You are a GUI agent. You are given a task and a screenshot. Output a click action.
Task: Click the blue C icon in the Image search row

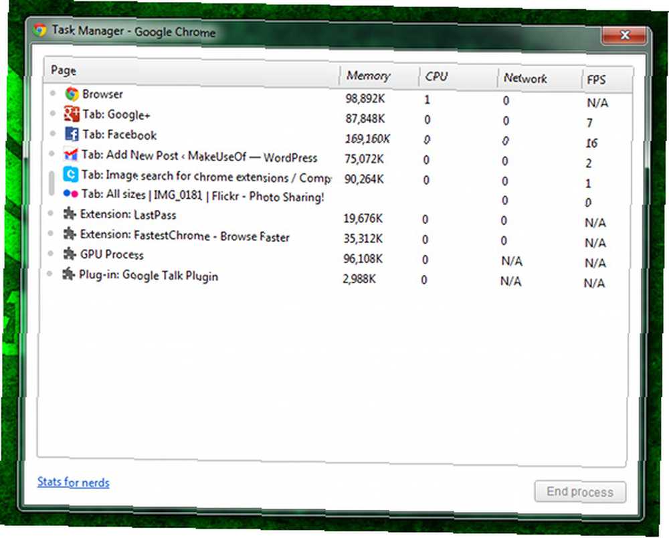[70, 174]
